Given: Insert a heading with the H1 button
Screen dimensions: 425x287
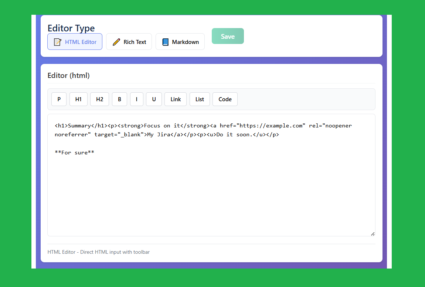Looking at the screenshot, I should [x=78, y=99].
